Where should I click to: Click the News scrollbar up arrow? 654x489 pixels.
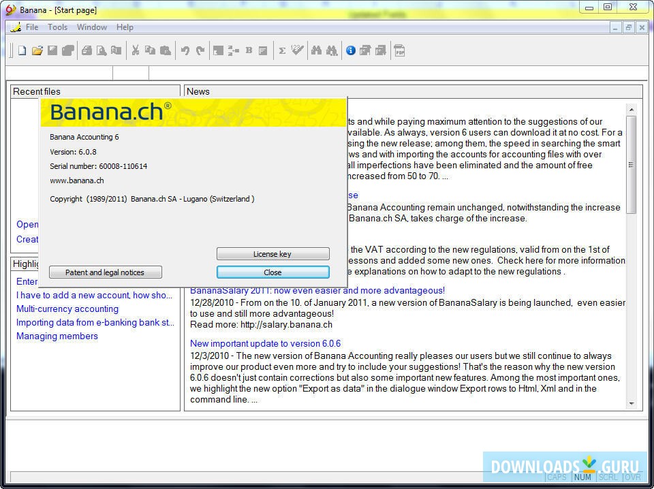(632, 110)
